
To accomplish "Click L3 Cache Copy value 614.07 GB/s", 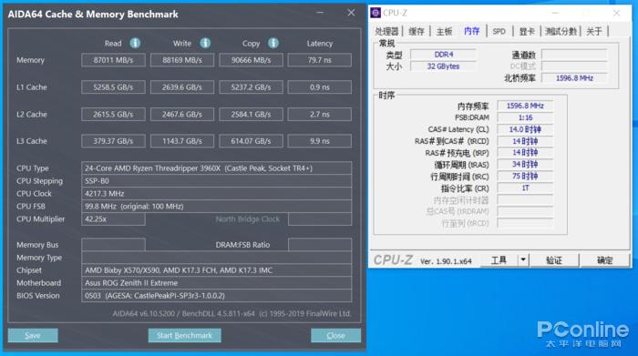I will [x=251, y=141].
